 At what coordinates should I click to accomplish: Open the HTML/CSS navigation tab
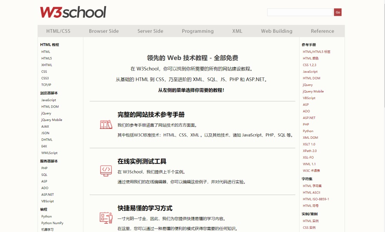[58, 31]
